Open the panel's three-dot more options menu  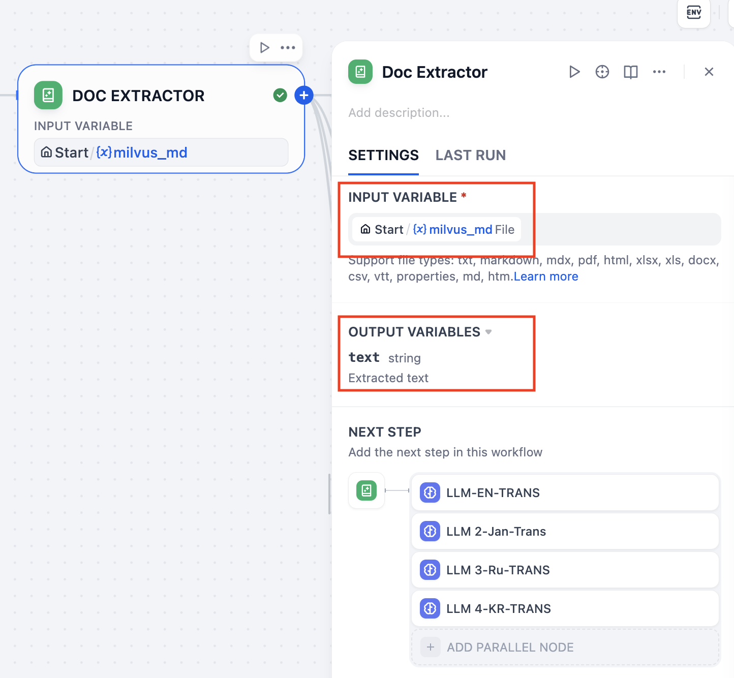tap(659, 72)
